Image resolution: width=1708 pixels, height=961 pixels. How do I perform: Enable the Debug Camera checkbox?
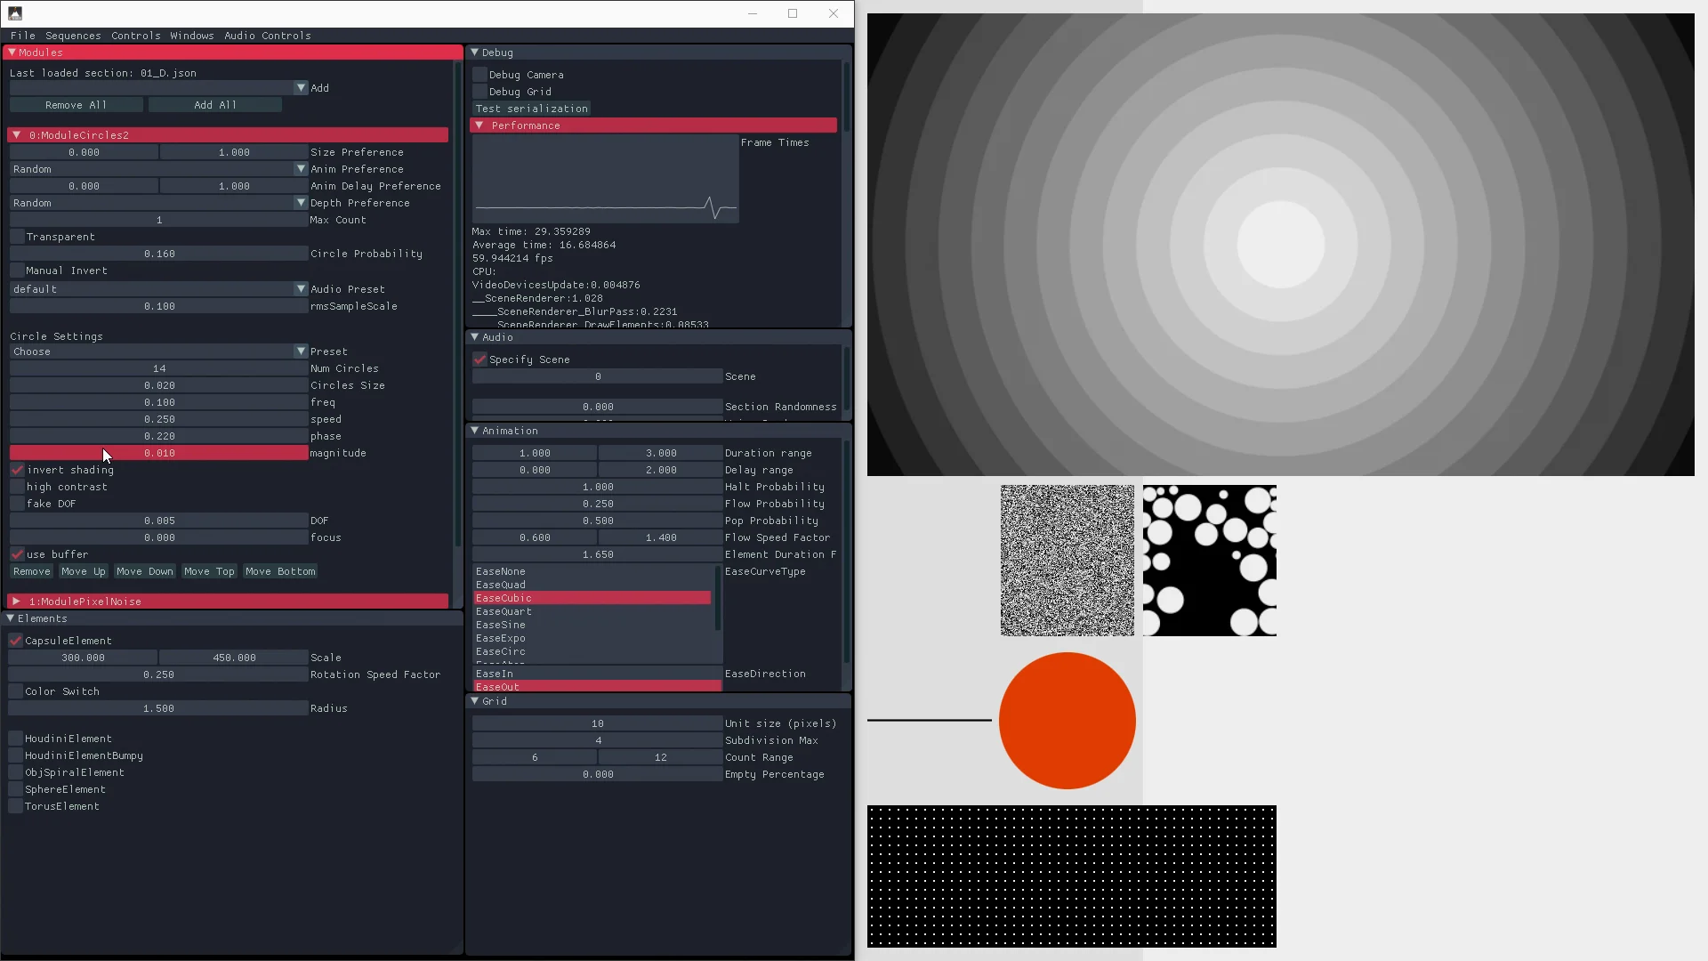479,75
